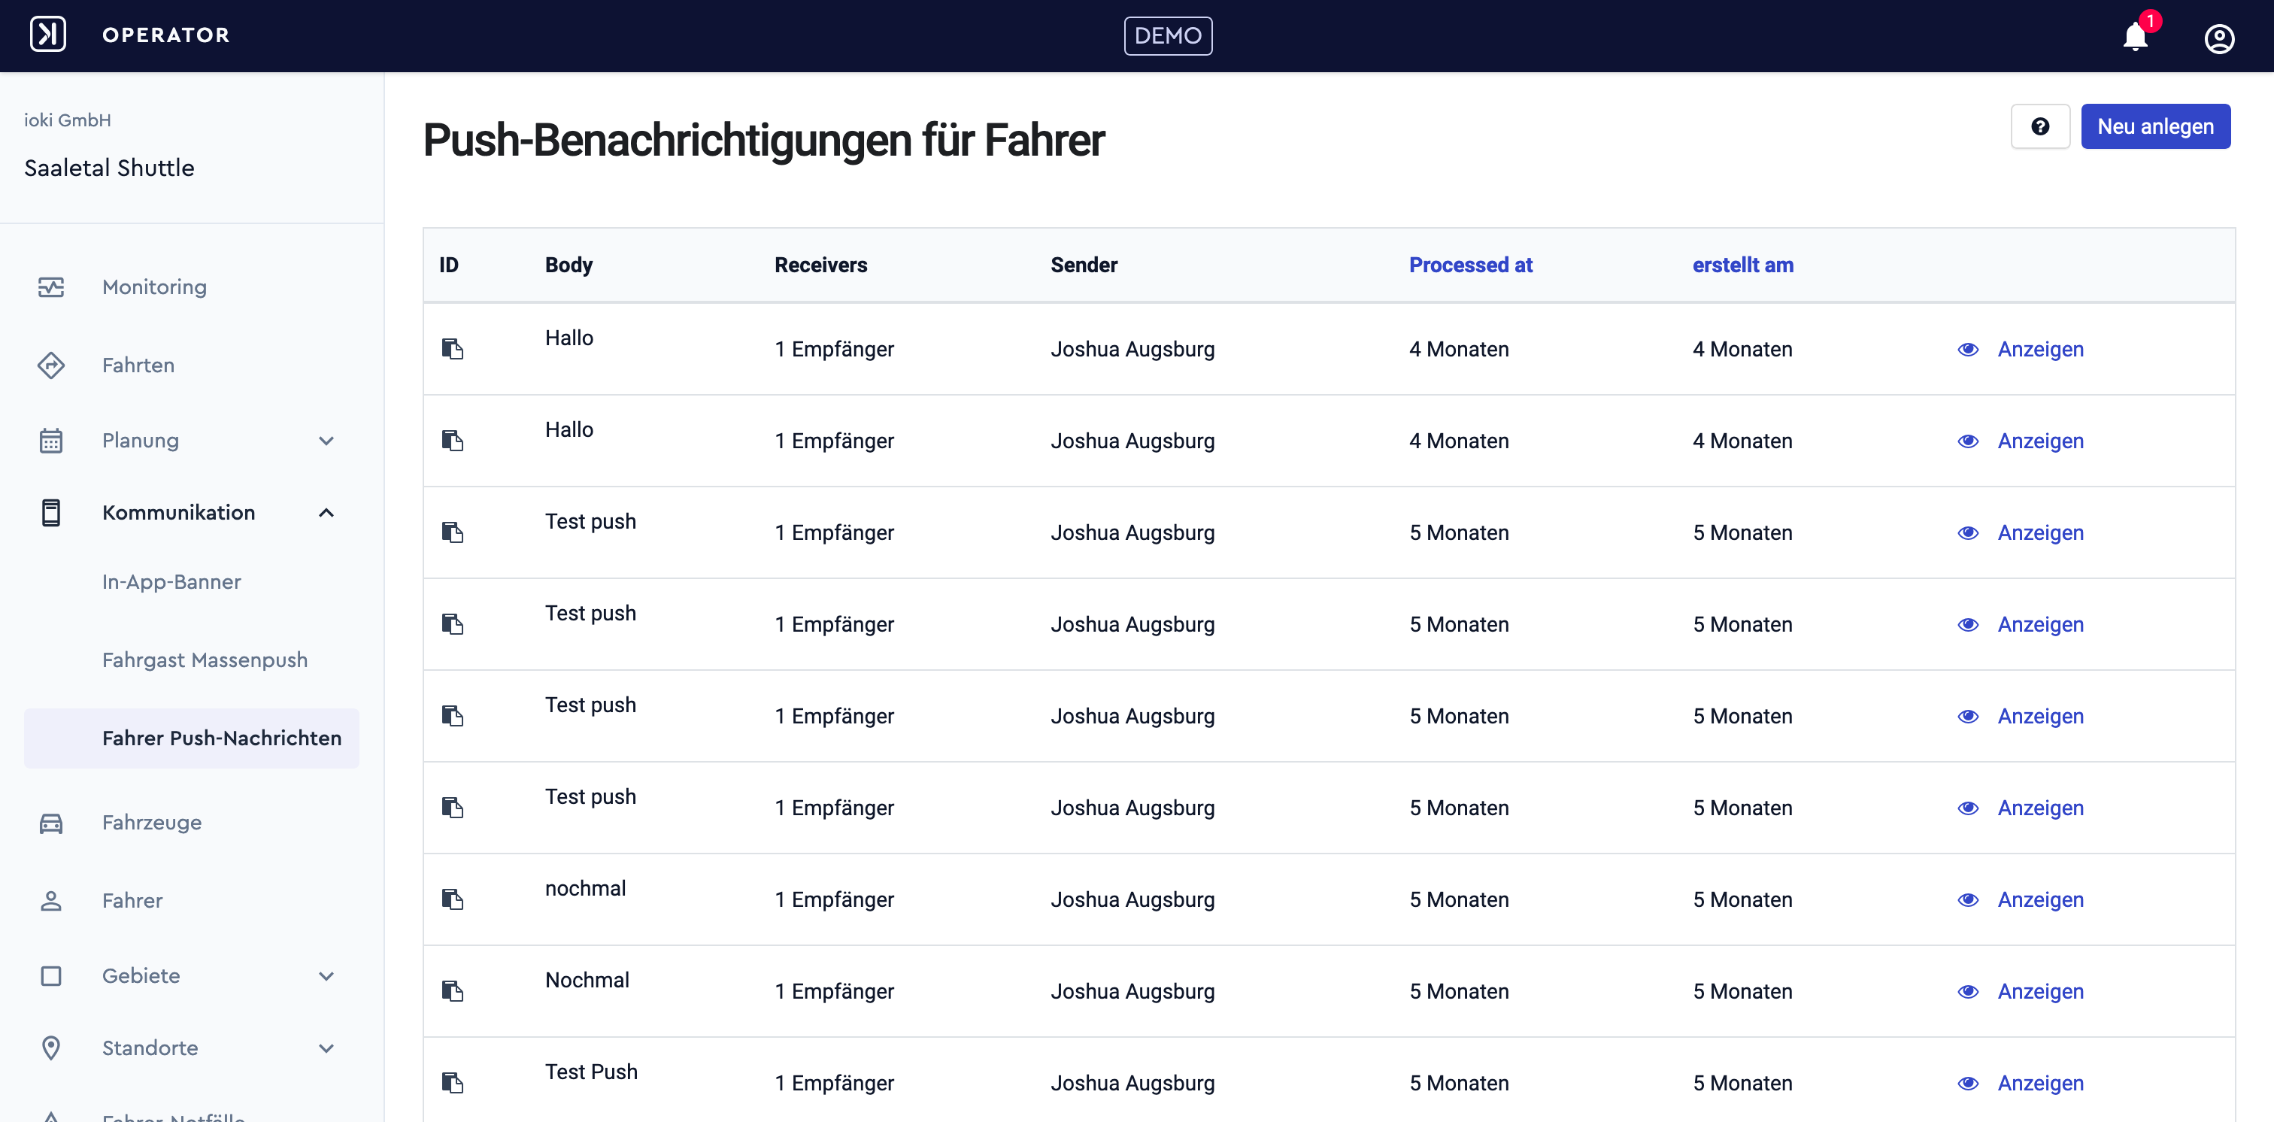Click the ioki GmbH label
This screenshot has width=2274, height=1122.
click(68, 120)
